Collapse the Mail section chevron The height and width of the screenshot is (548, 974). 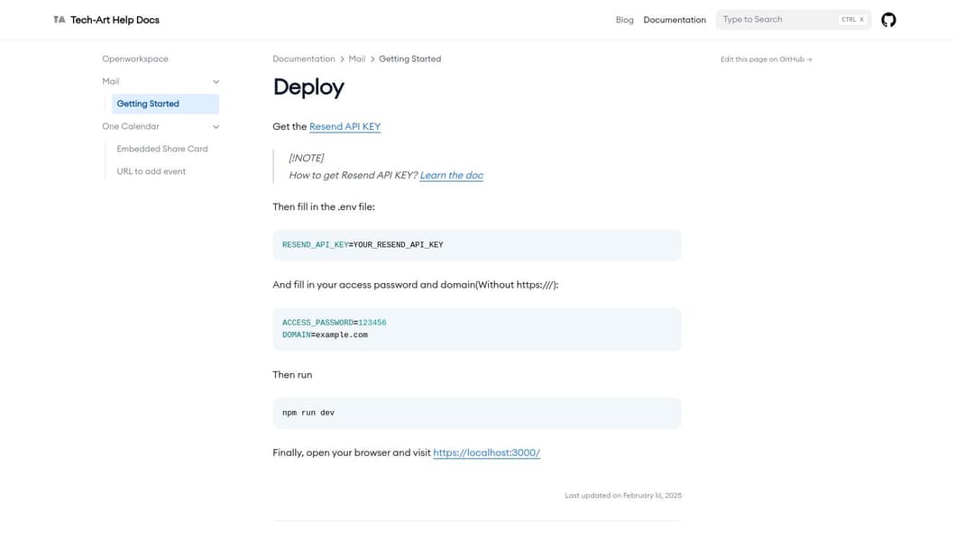click(216, 82)
